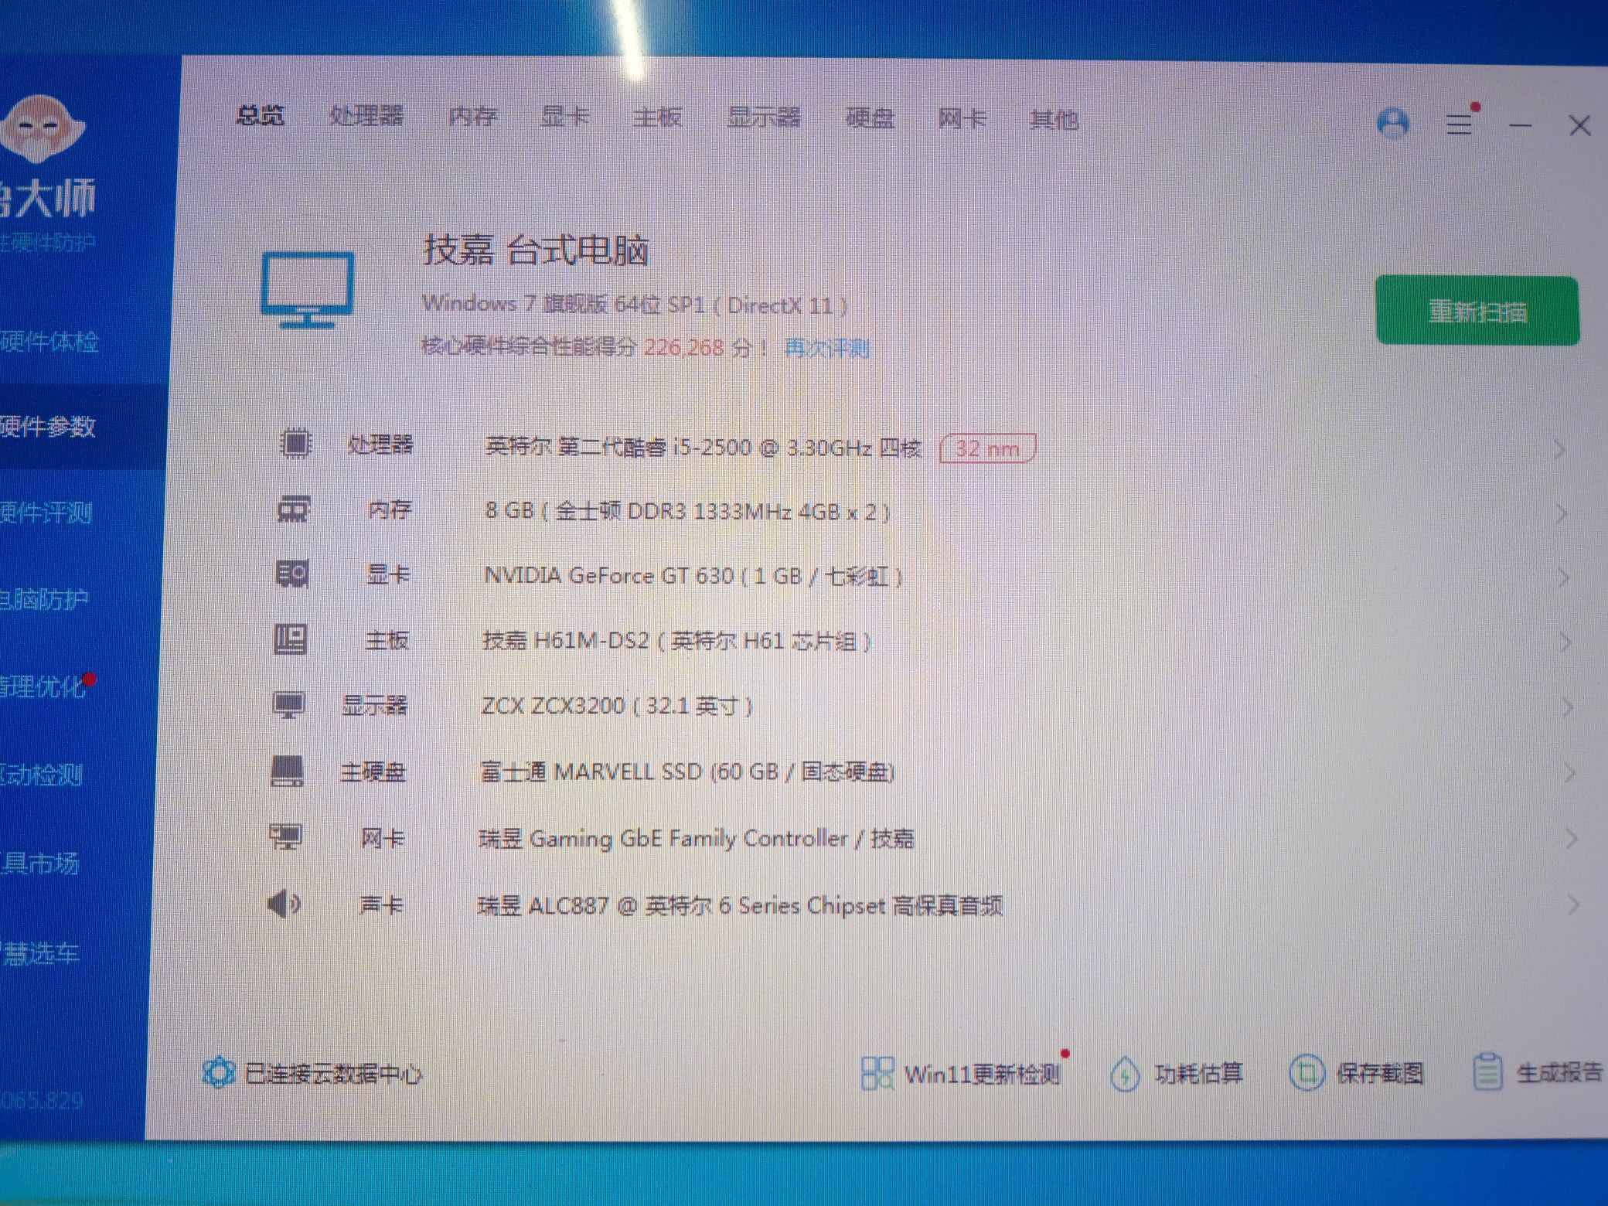Click the memory module icon

pyautogui.click(x=293, y=509)
